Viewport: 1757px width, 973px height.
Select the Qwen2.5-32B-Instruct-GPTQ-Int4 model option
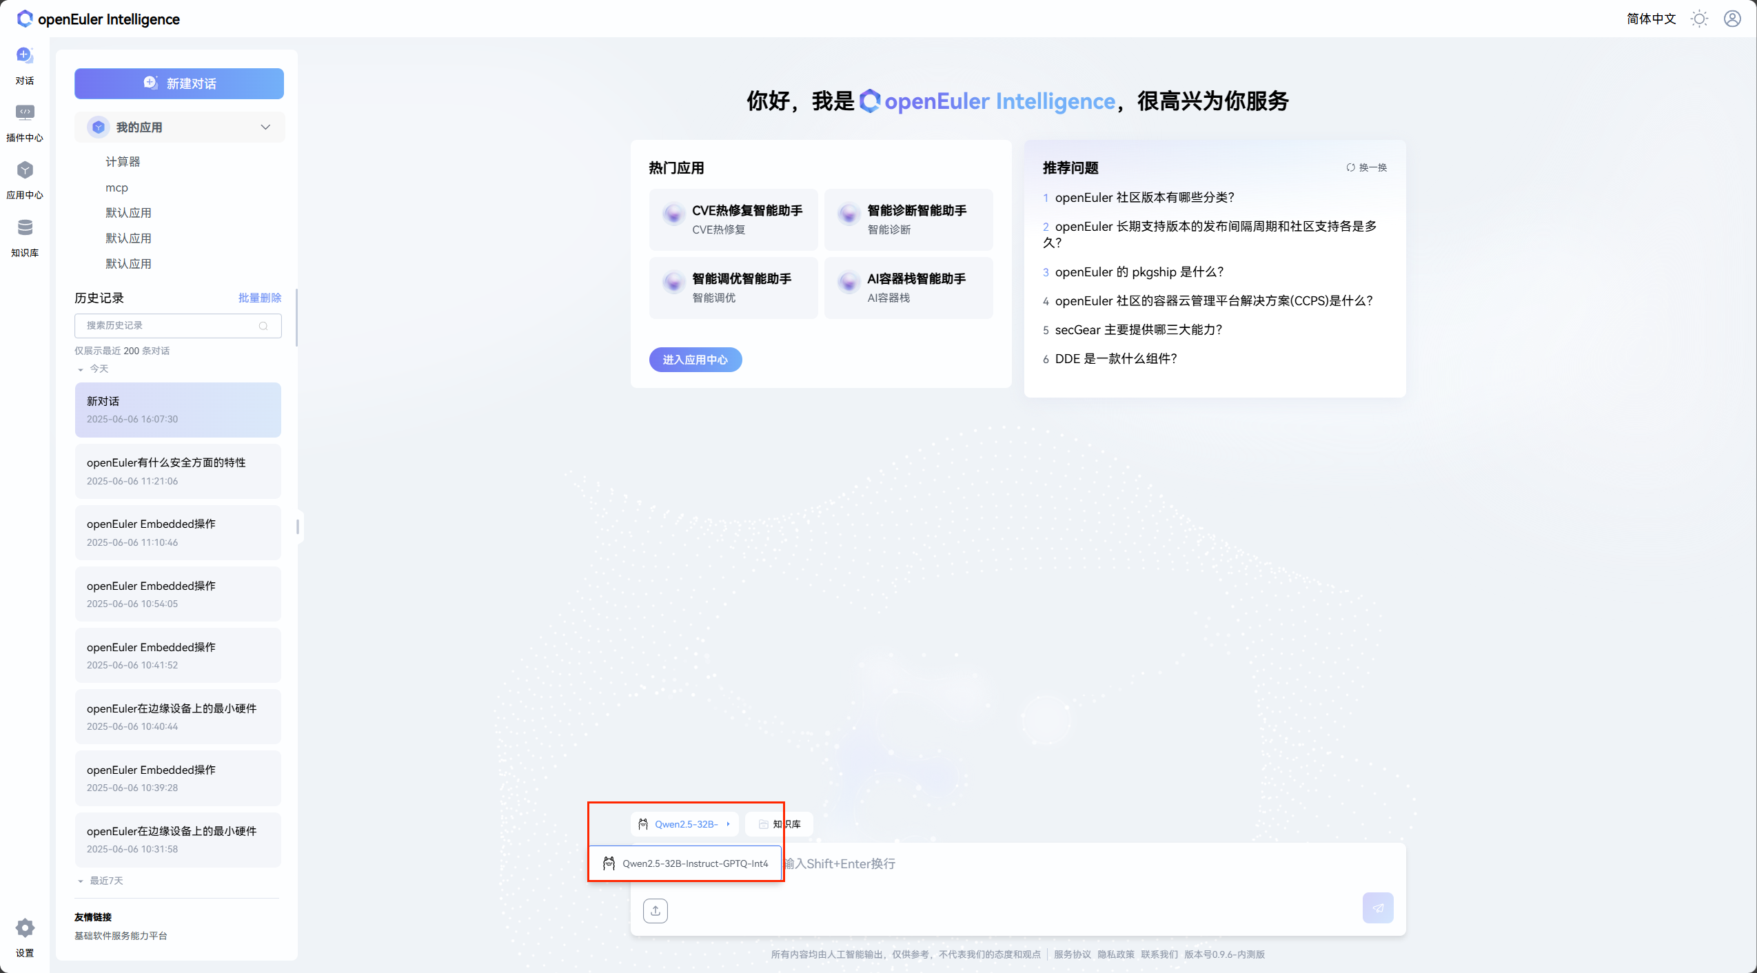686,863
